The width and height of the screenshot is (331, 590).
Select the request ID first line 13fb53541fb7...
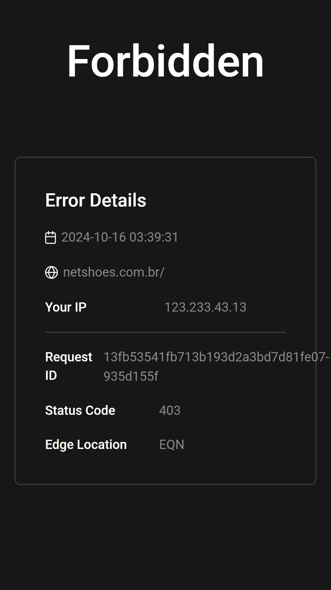click(x=216, y=357)
